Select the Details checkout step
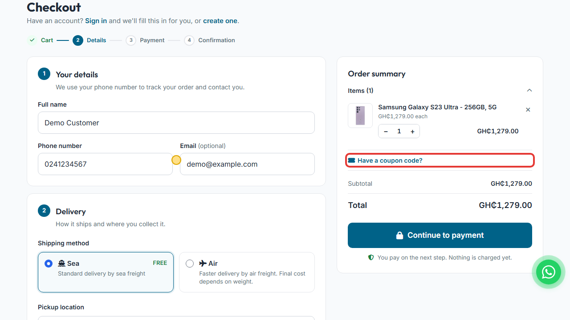This screenshot has width=570, height=320. coord(90,40)
